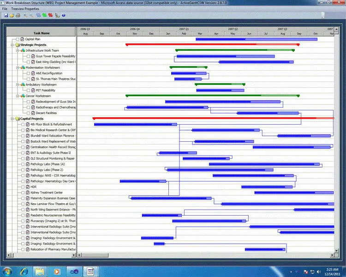This screenshot has height=277, width=346.
Task: Click the Task Name column header
Action: 41,33
